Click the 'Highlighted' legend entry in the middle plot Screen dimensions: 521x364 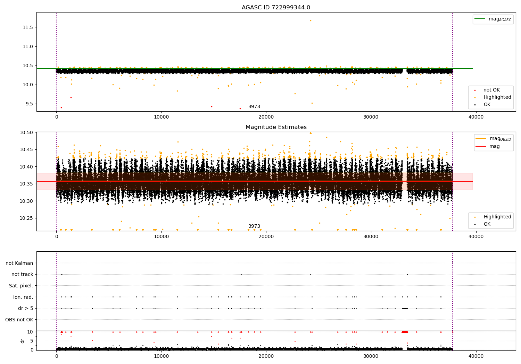pos(493,217)
